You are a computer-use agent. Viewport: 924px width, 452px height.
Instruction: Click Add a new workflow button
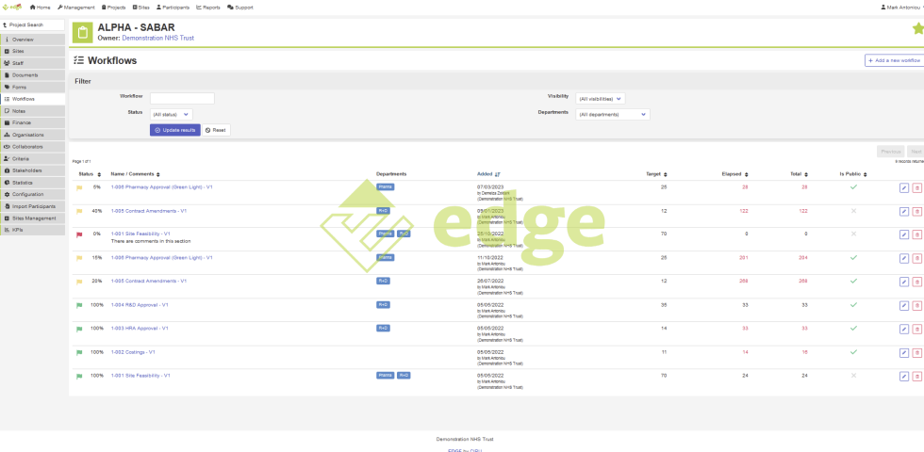(894, 60)
